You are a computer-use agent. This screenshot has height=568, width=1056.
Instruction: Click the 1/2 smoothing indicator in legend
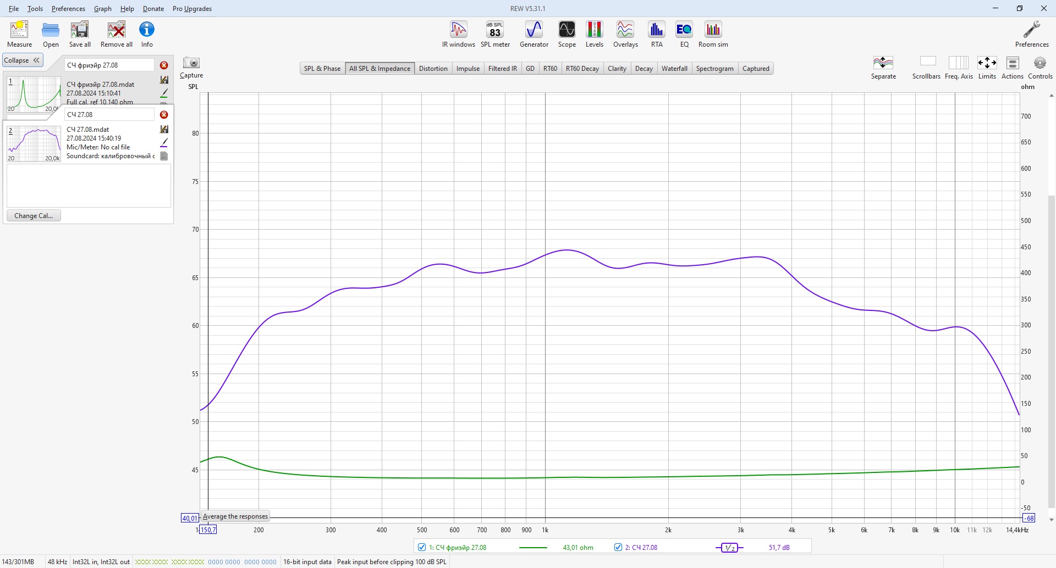(x=729, y=548)
